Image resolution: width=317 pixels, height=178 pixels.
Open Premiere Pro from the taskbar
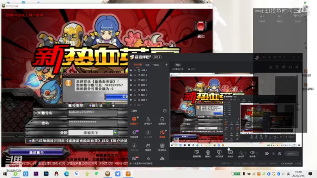36,174
